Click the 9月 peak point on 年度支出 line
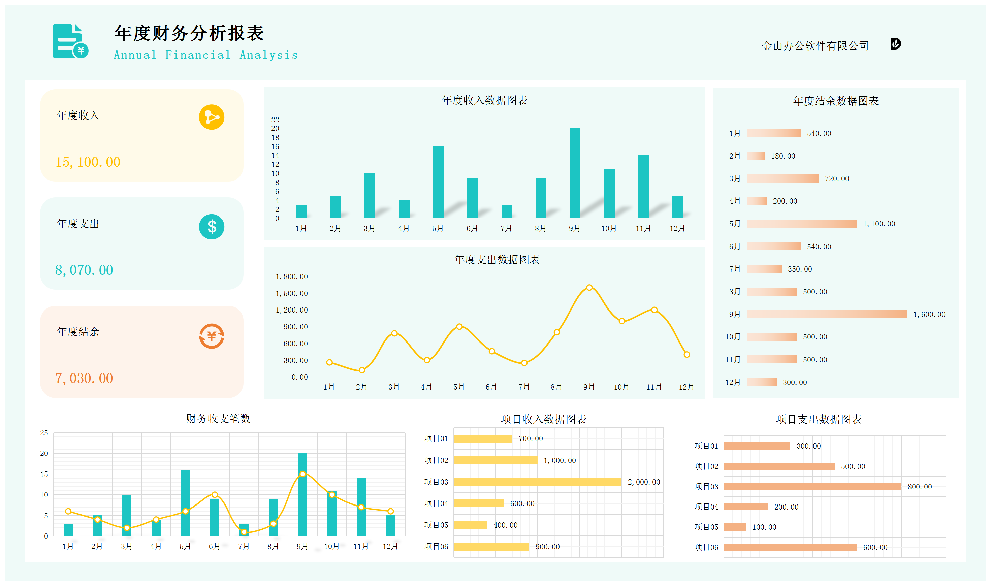This screenshot has height=586, width=991. click(589, 288)
